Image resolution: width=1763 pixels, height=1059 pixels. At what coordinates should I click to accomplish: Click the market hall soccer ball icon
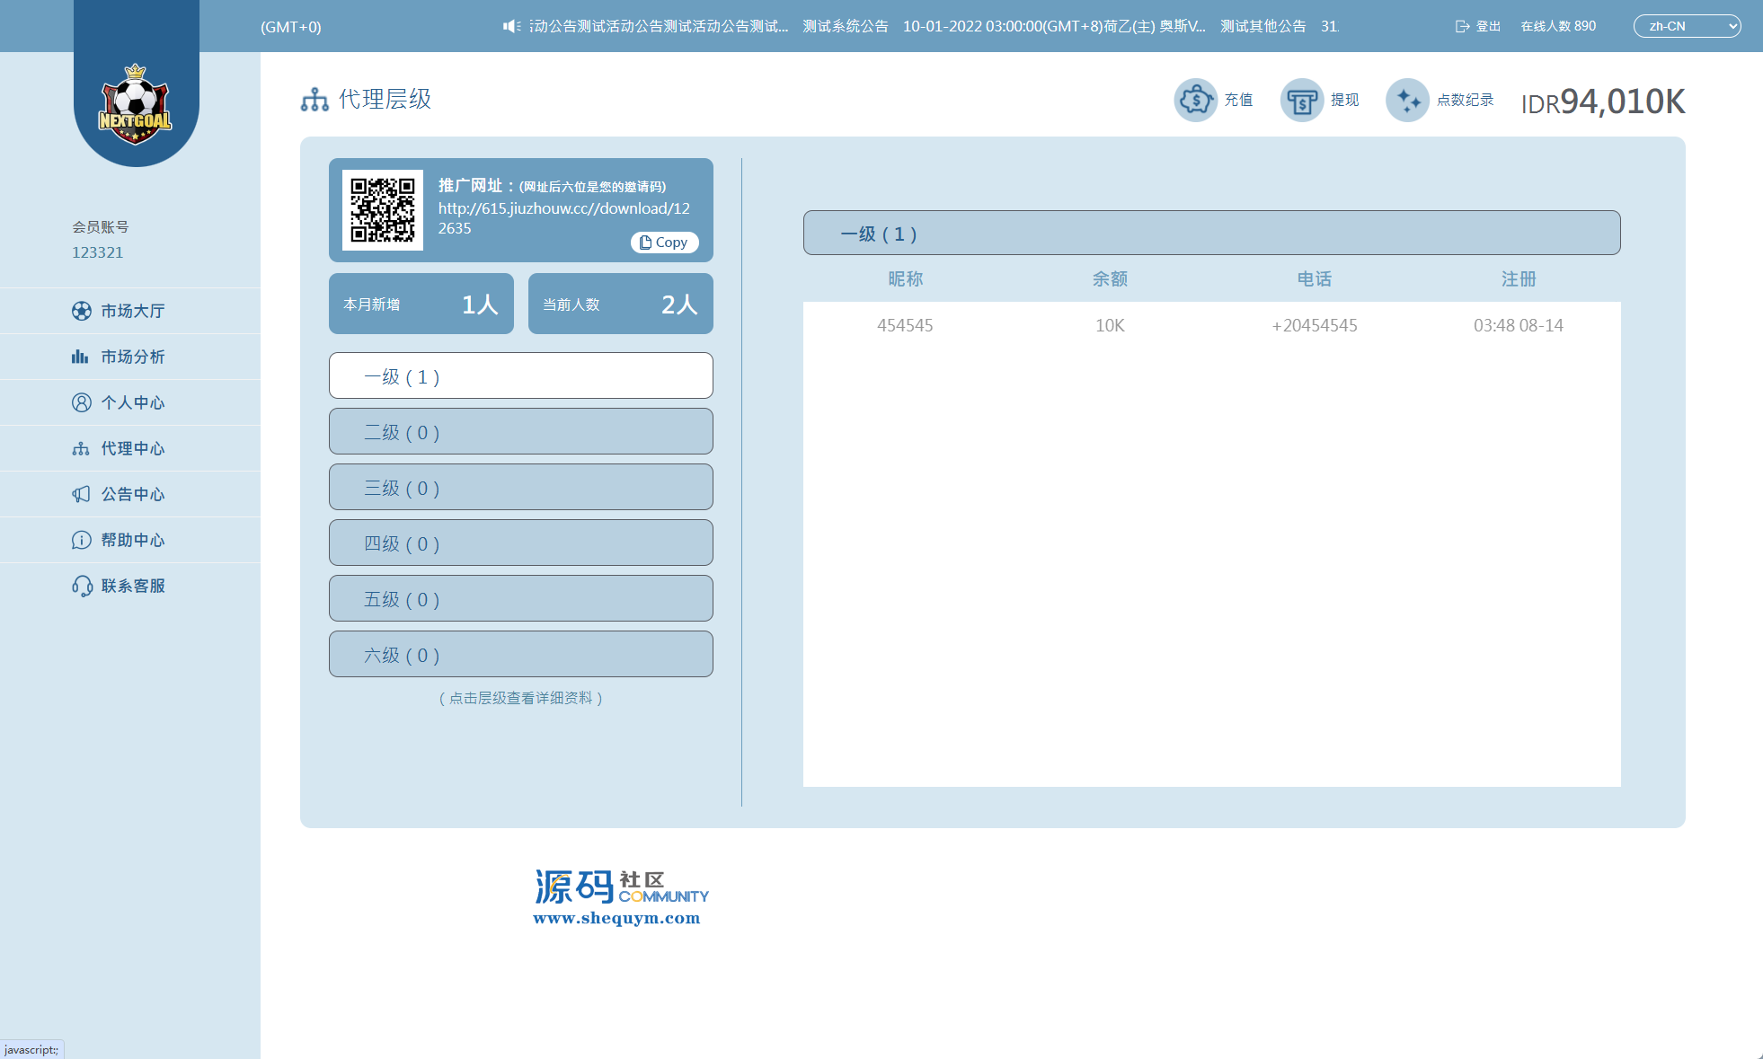point(82,311)
